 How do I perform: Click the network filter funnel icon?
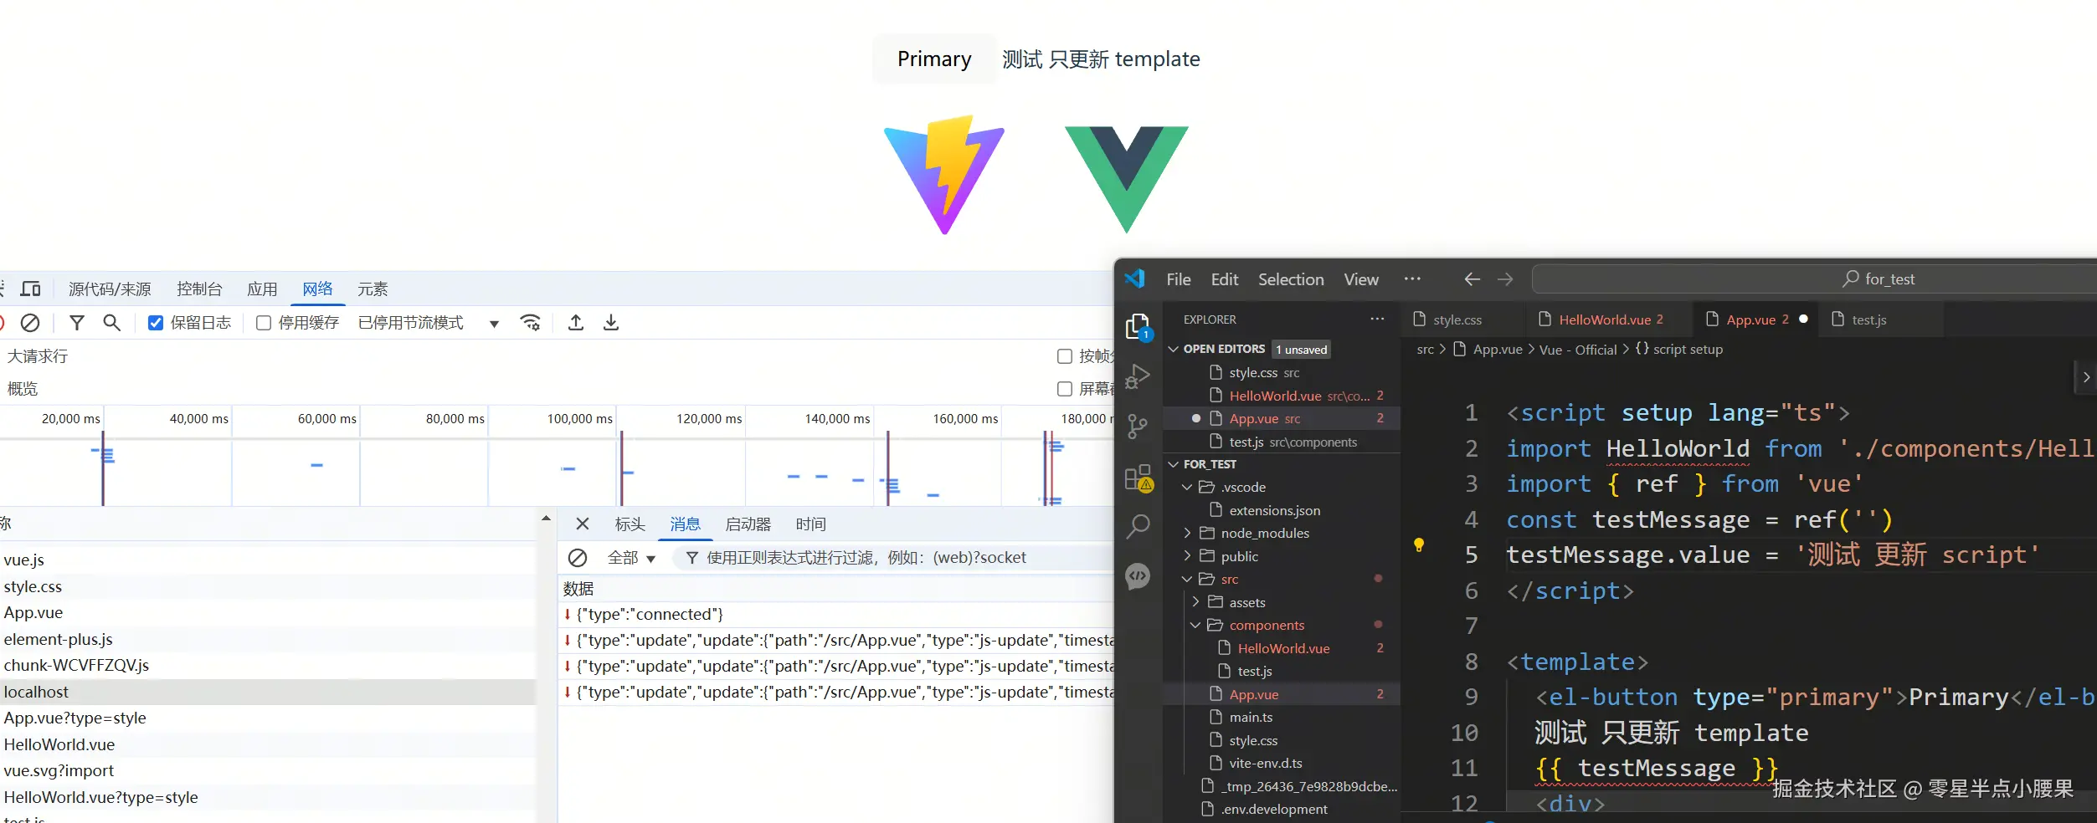click(77, 323)
